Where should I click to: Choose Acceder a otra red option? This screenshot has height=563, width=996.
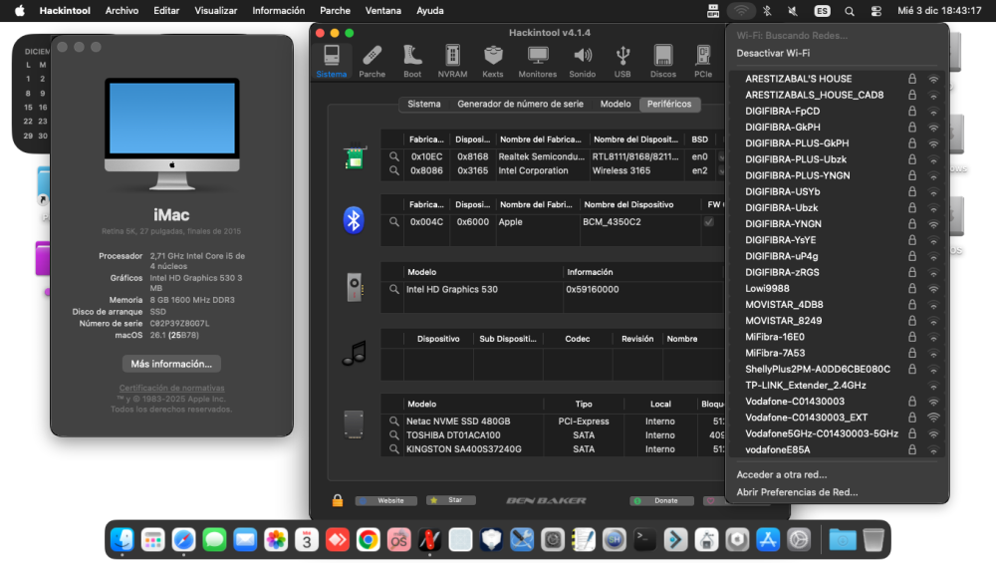781,474
